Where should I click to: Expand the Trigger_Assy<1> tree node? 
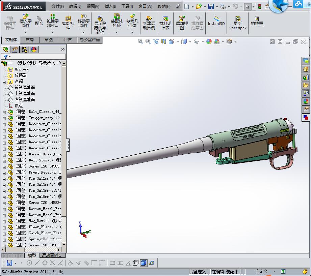coord(4,118)
